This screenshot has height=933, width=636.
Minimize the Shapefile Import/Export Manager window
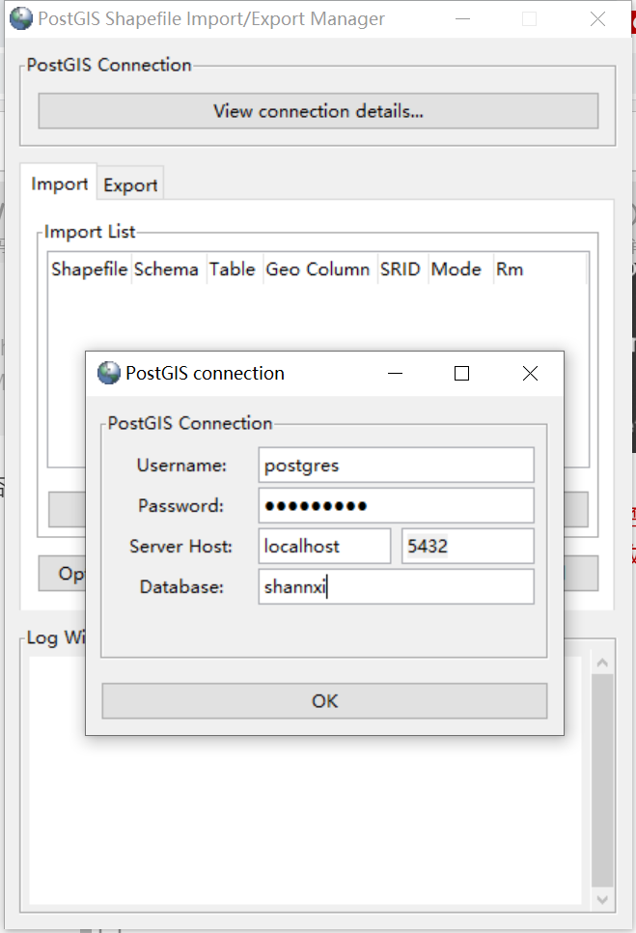click(x=463, y=19)
